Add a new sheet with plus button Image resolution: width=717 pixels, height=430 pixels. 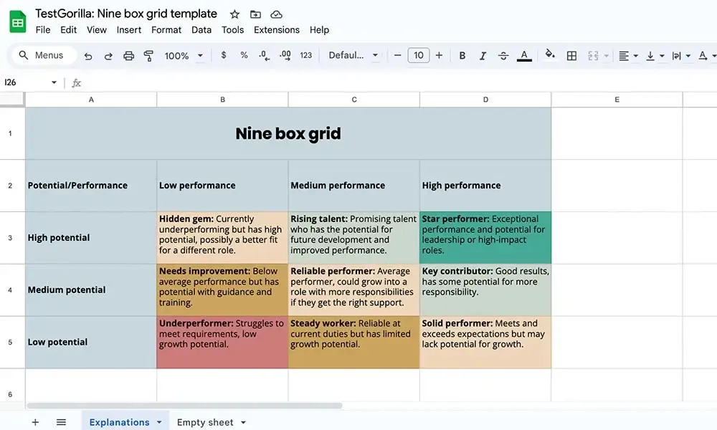click(x=35, y=422)
